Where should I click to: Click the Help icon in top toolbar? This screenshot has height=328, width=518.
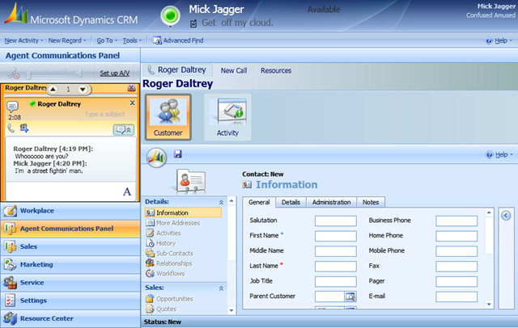tap(489, 40)
